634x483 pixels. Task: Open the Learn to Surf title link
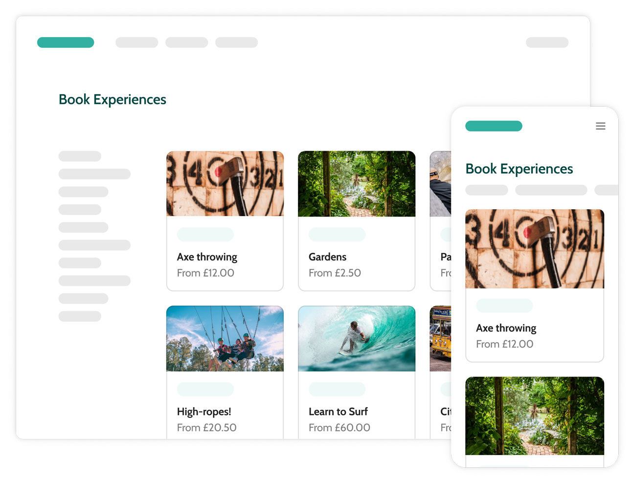pyautogui.click(x=338, y=412)
